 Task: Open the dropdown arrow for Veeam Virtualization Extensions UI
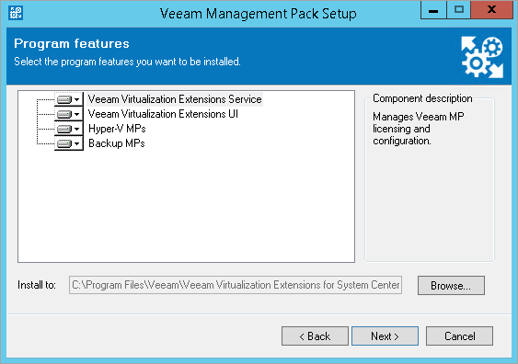(77, 114)
